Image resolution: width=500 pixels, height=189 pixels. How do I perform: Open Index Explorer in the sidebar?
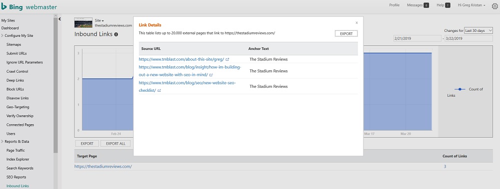[x=17, y=159]
